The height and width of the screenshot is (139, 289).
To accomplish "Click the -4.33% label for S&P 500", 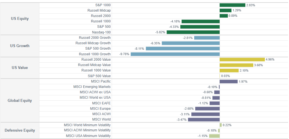I will [174, 27].
